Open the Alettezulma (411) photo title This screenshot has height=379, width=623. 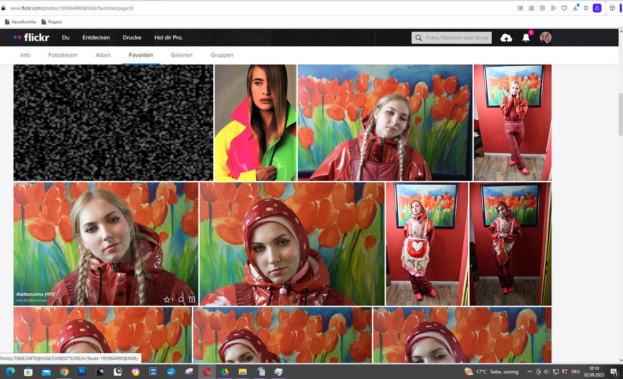[36, 294]
